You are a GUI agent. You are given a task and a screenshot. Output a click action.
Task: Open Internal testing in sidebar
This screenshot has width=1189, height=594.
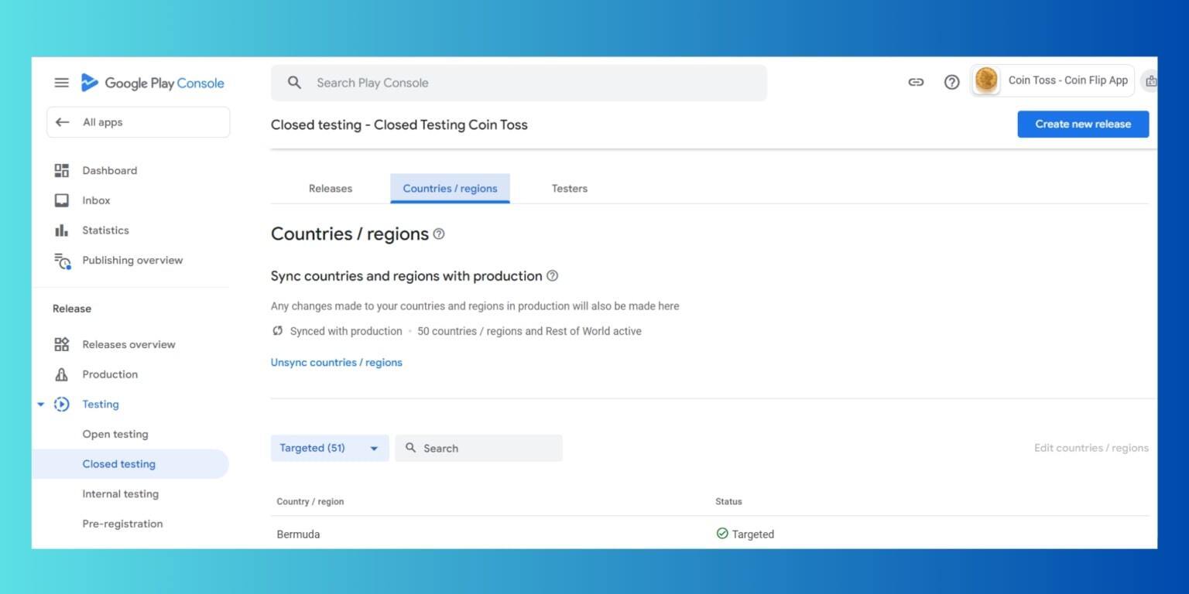[120, 494]
